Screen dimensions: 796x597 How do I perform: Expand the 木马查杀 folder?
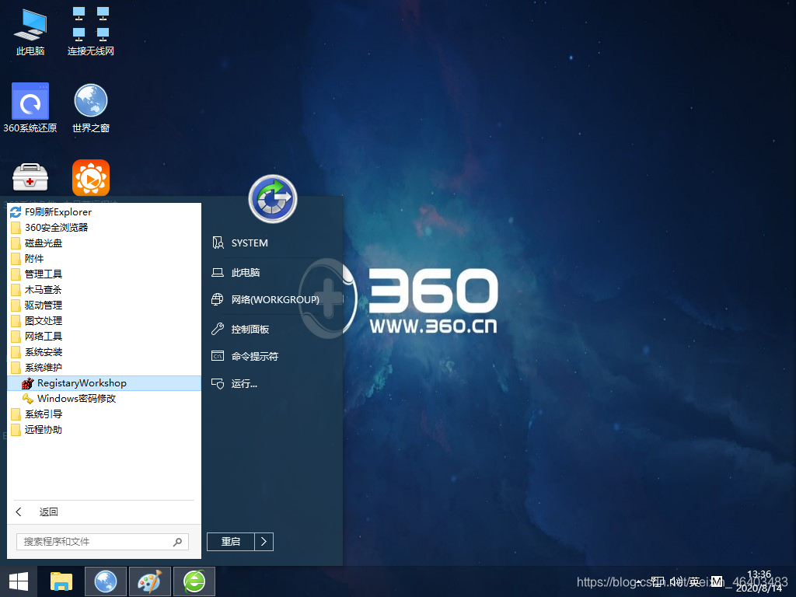click(x=104, y=289)
